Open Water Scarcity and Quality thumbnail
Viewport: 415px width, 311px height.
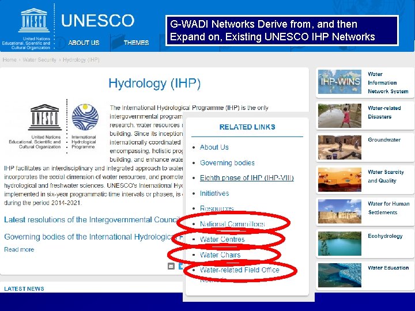[x=339, y=180]
